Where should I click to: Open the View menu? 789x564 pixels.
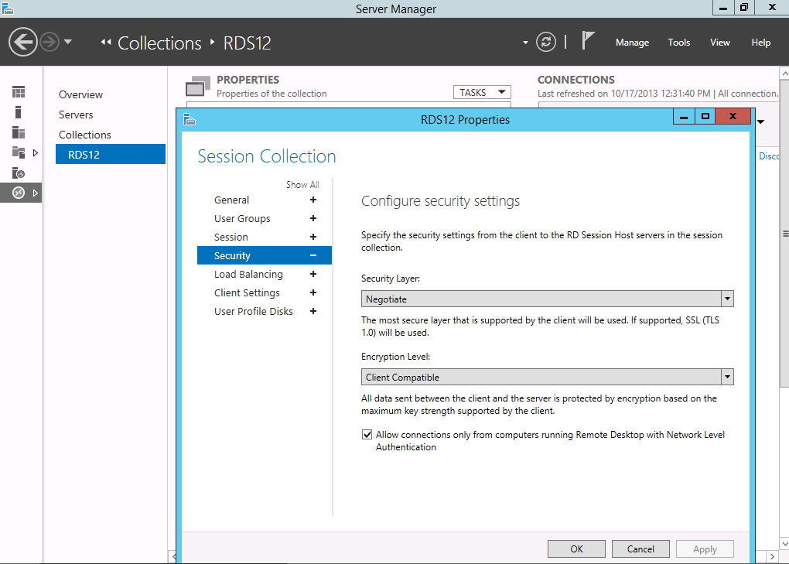click(x=719, y=43)
